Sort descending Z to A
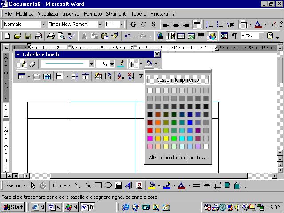This screenshot has width=284, height=213. pos(131,76)
